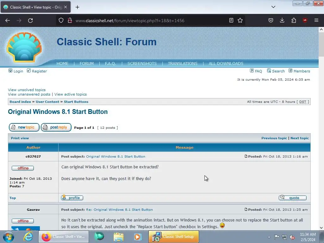Screen dimensions: 324x243
Task: Go to User Content breadcrumb
Action: (x=47, y=102)
